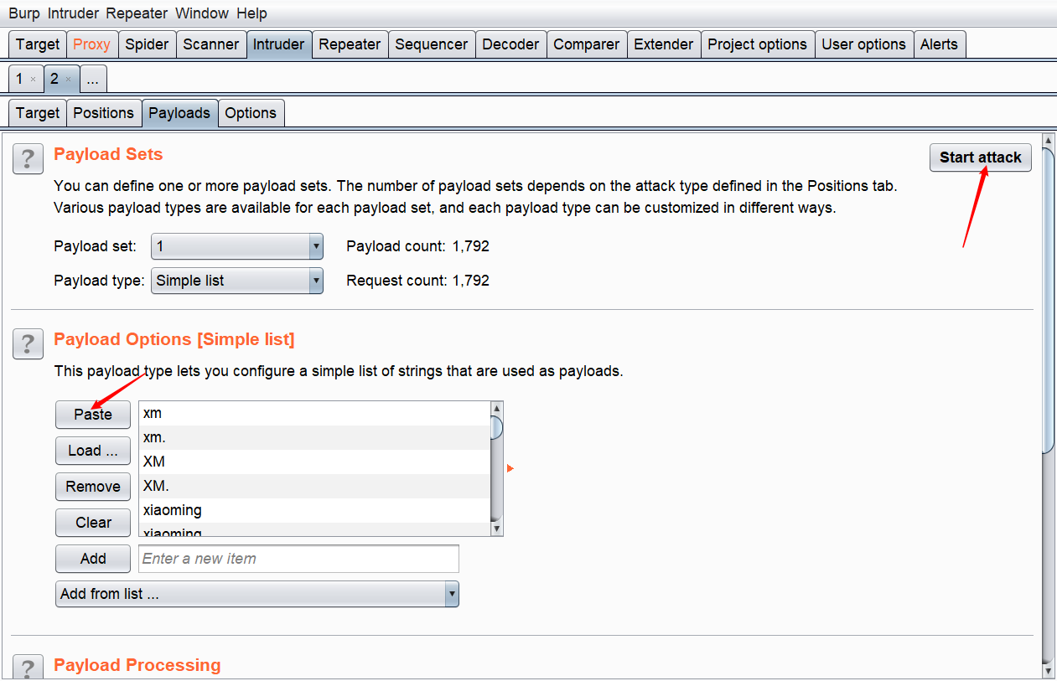Open help for Payload Sets section
Viewport: 1057px width, 681px height.
tap(28, 158)
